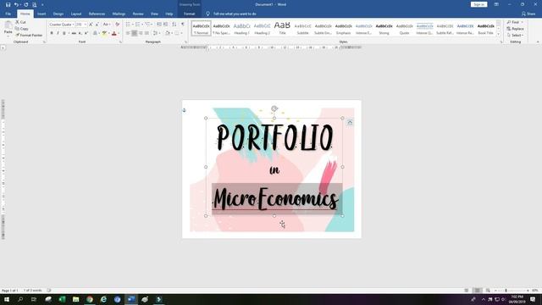
Task: Switch to References tab
Action: point(97,14)
